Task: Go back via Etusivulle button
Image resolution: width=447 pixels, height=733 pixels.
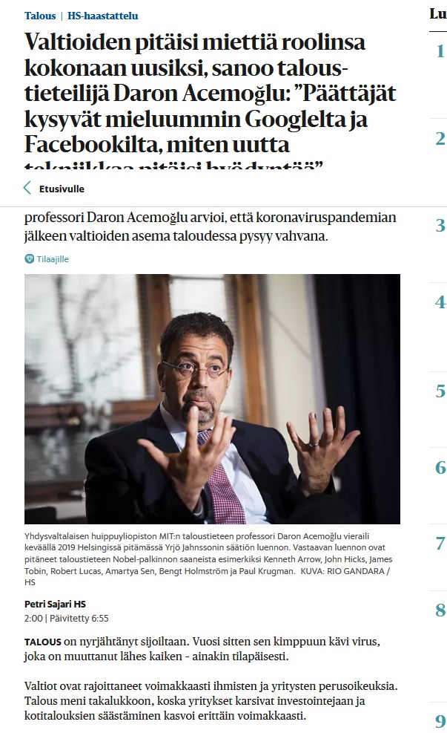Action: click(53, 189)
